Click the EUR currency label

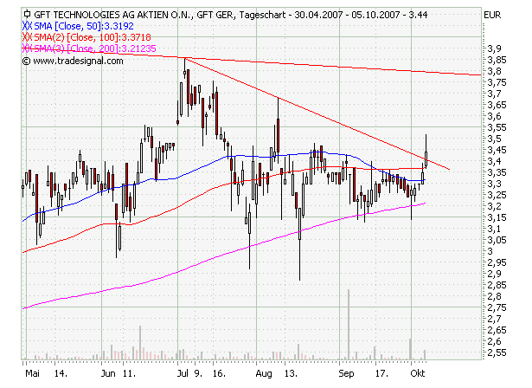[x=493, y=15]
